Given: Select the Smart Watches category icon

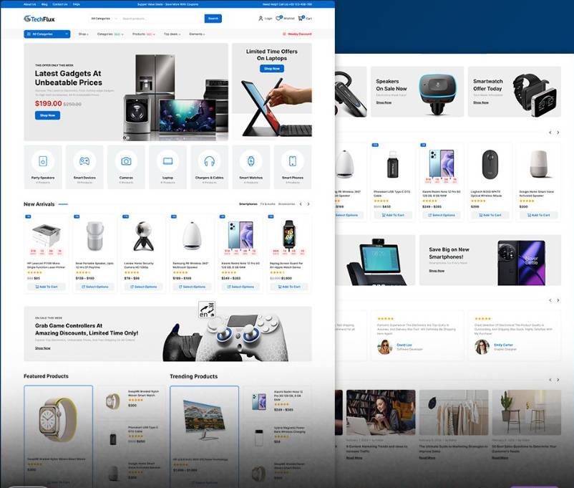Looking at the screenshot, I should (x=251, y=161).
